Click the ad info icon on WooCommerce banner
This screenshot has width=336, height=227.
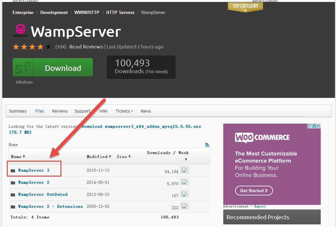coord(312,126)
